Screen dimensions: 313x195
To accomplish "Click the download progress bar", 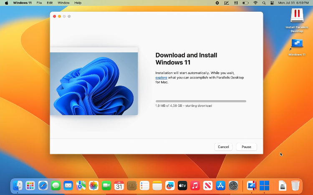I will click(x=201, y=101).
